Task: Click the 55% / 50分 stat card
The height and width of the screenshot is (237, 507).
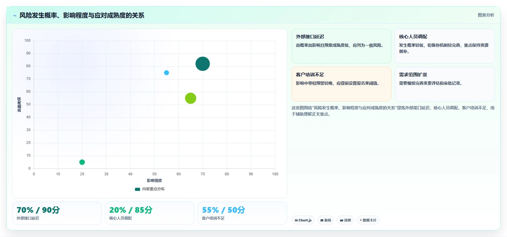Action: click(x=242, y=213)
